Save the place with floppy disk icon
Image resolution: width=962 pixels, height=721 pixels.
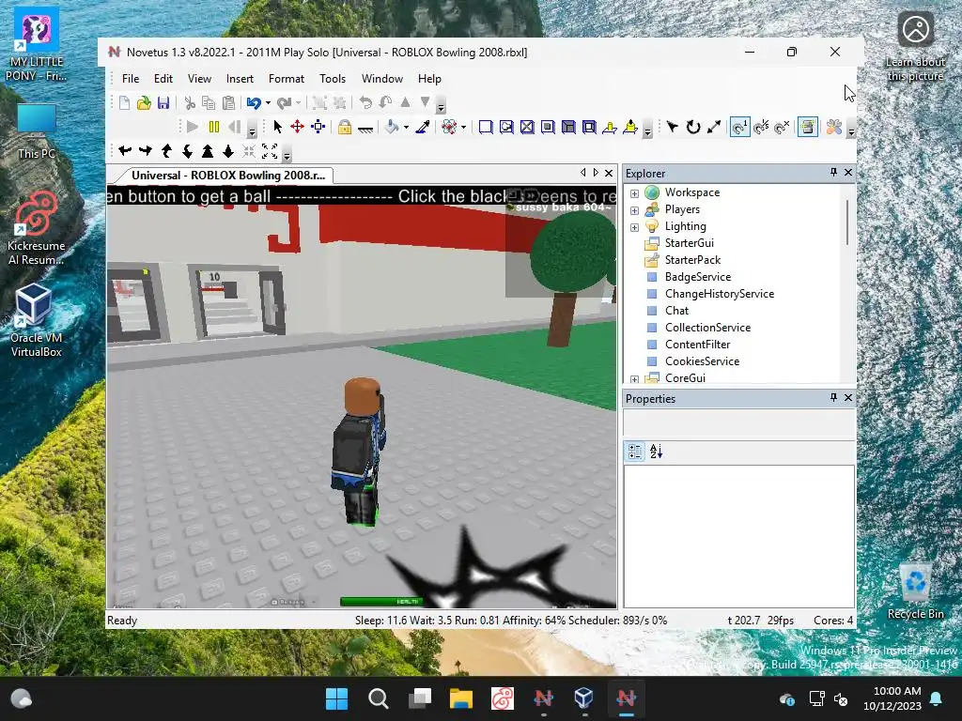(x=163, y=103)
